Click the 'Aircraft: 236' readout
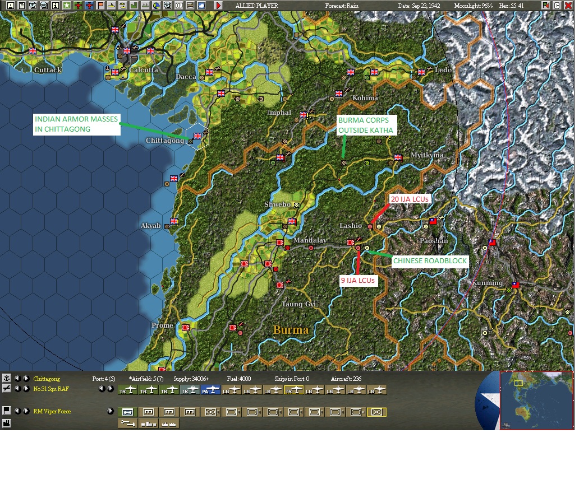 coord(346,379)
